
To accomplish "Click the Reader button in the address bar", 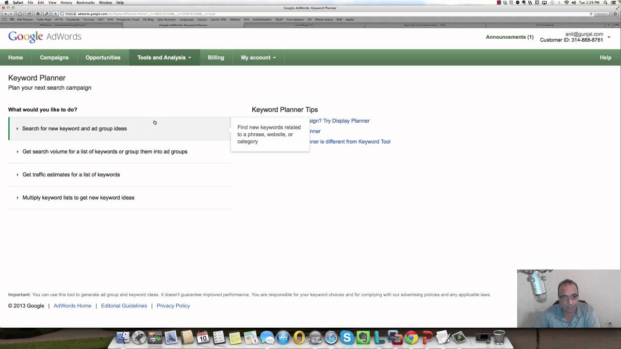I will point(602,14).
